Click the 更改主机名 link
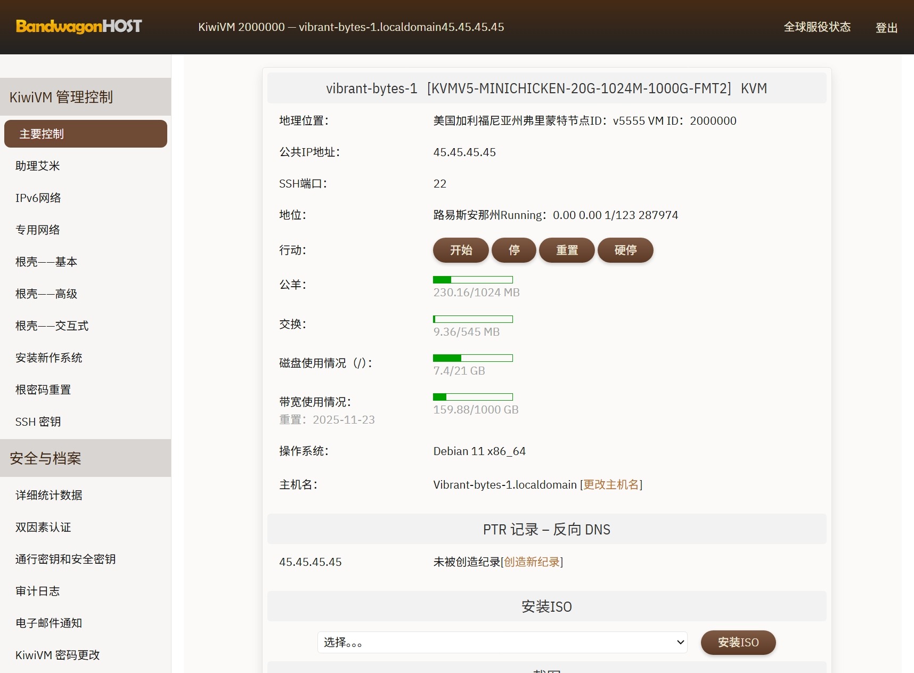914x673 pixels. click(x=611, y=485)
